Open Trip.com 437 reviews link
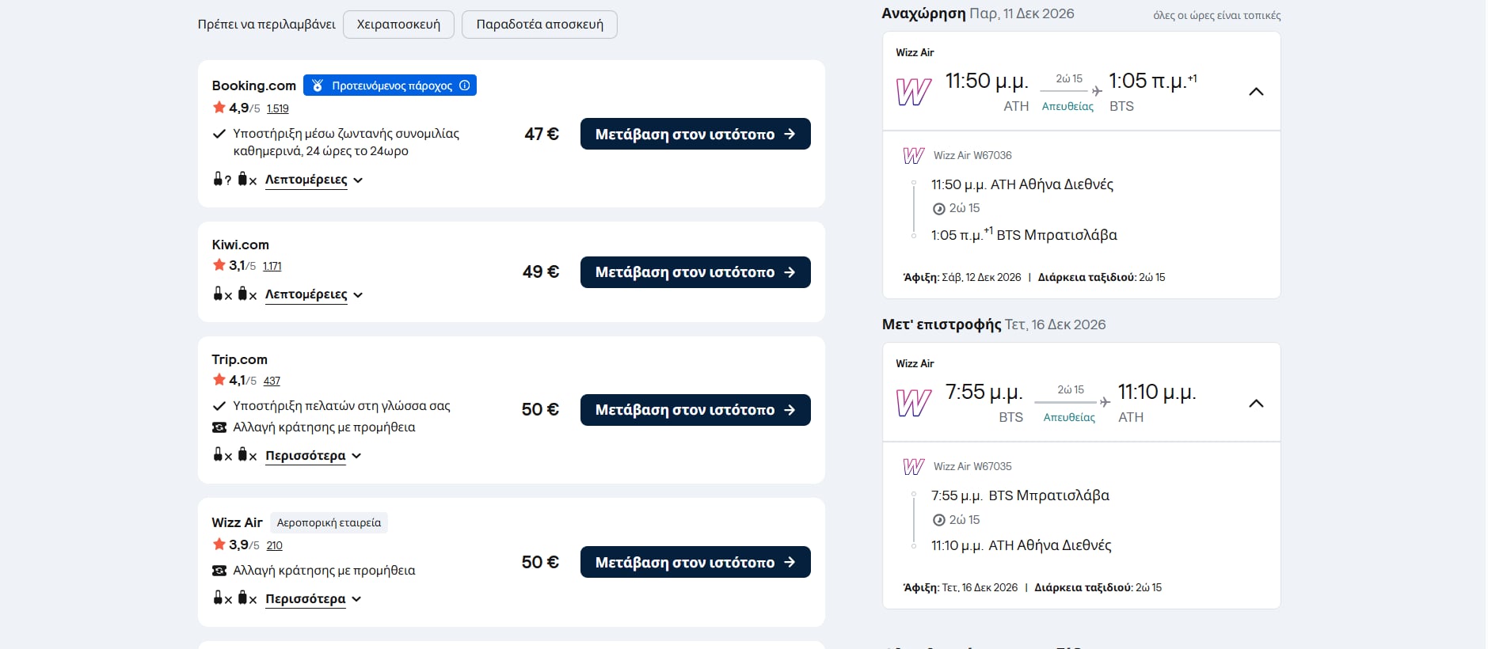1488x649 pixels. [272, 381]
